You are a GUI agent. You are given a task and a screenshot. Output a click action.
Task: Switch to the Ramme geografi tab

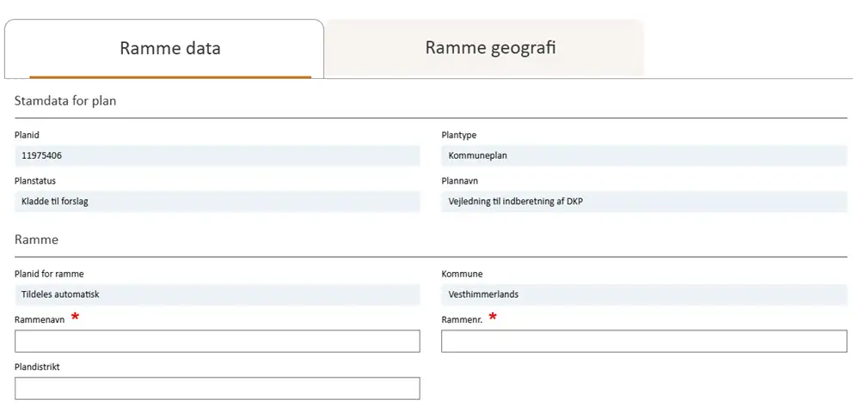[x=490, y=47]
